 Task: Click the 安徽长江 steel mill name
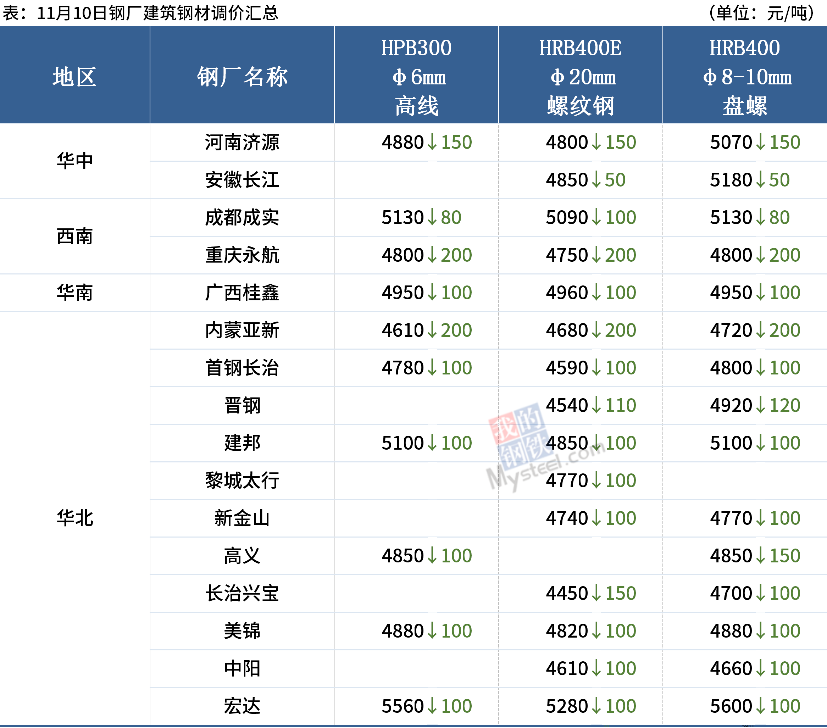pos(242,180)
